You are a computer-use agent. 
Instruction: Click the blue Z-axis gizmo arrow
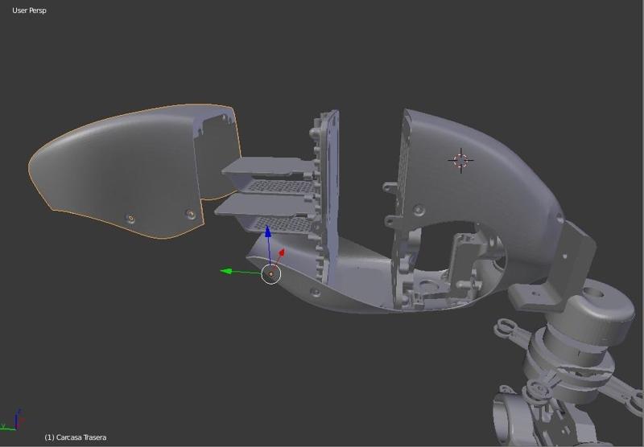(x=268, y=232)
